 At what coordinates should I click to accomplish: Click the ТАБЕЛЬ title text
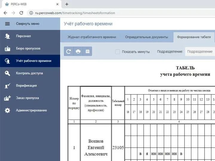pos(185,68)
